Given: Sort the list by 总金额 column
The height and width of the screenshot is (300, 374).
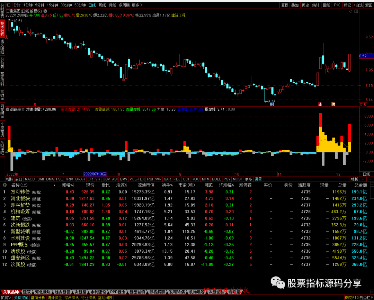Looking at the screenshot, I should [360, 185].
